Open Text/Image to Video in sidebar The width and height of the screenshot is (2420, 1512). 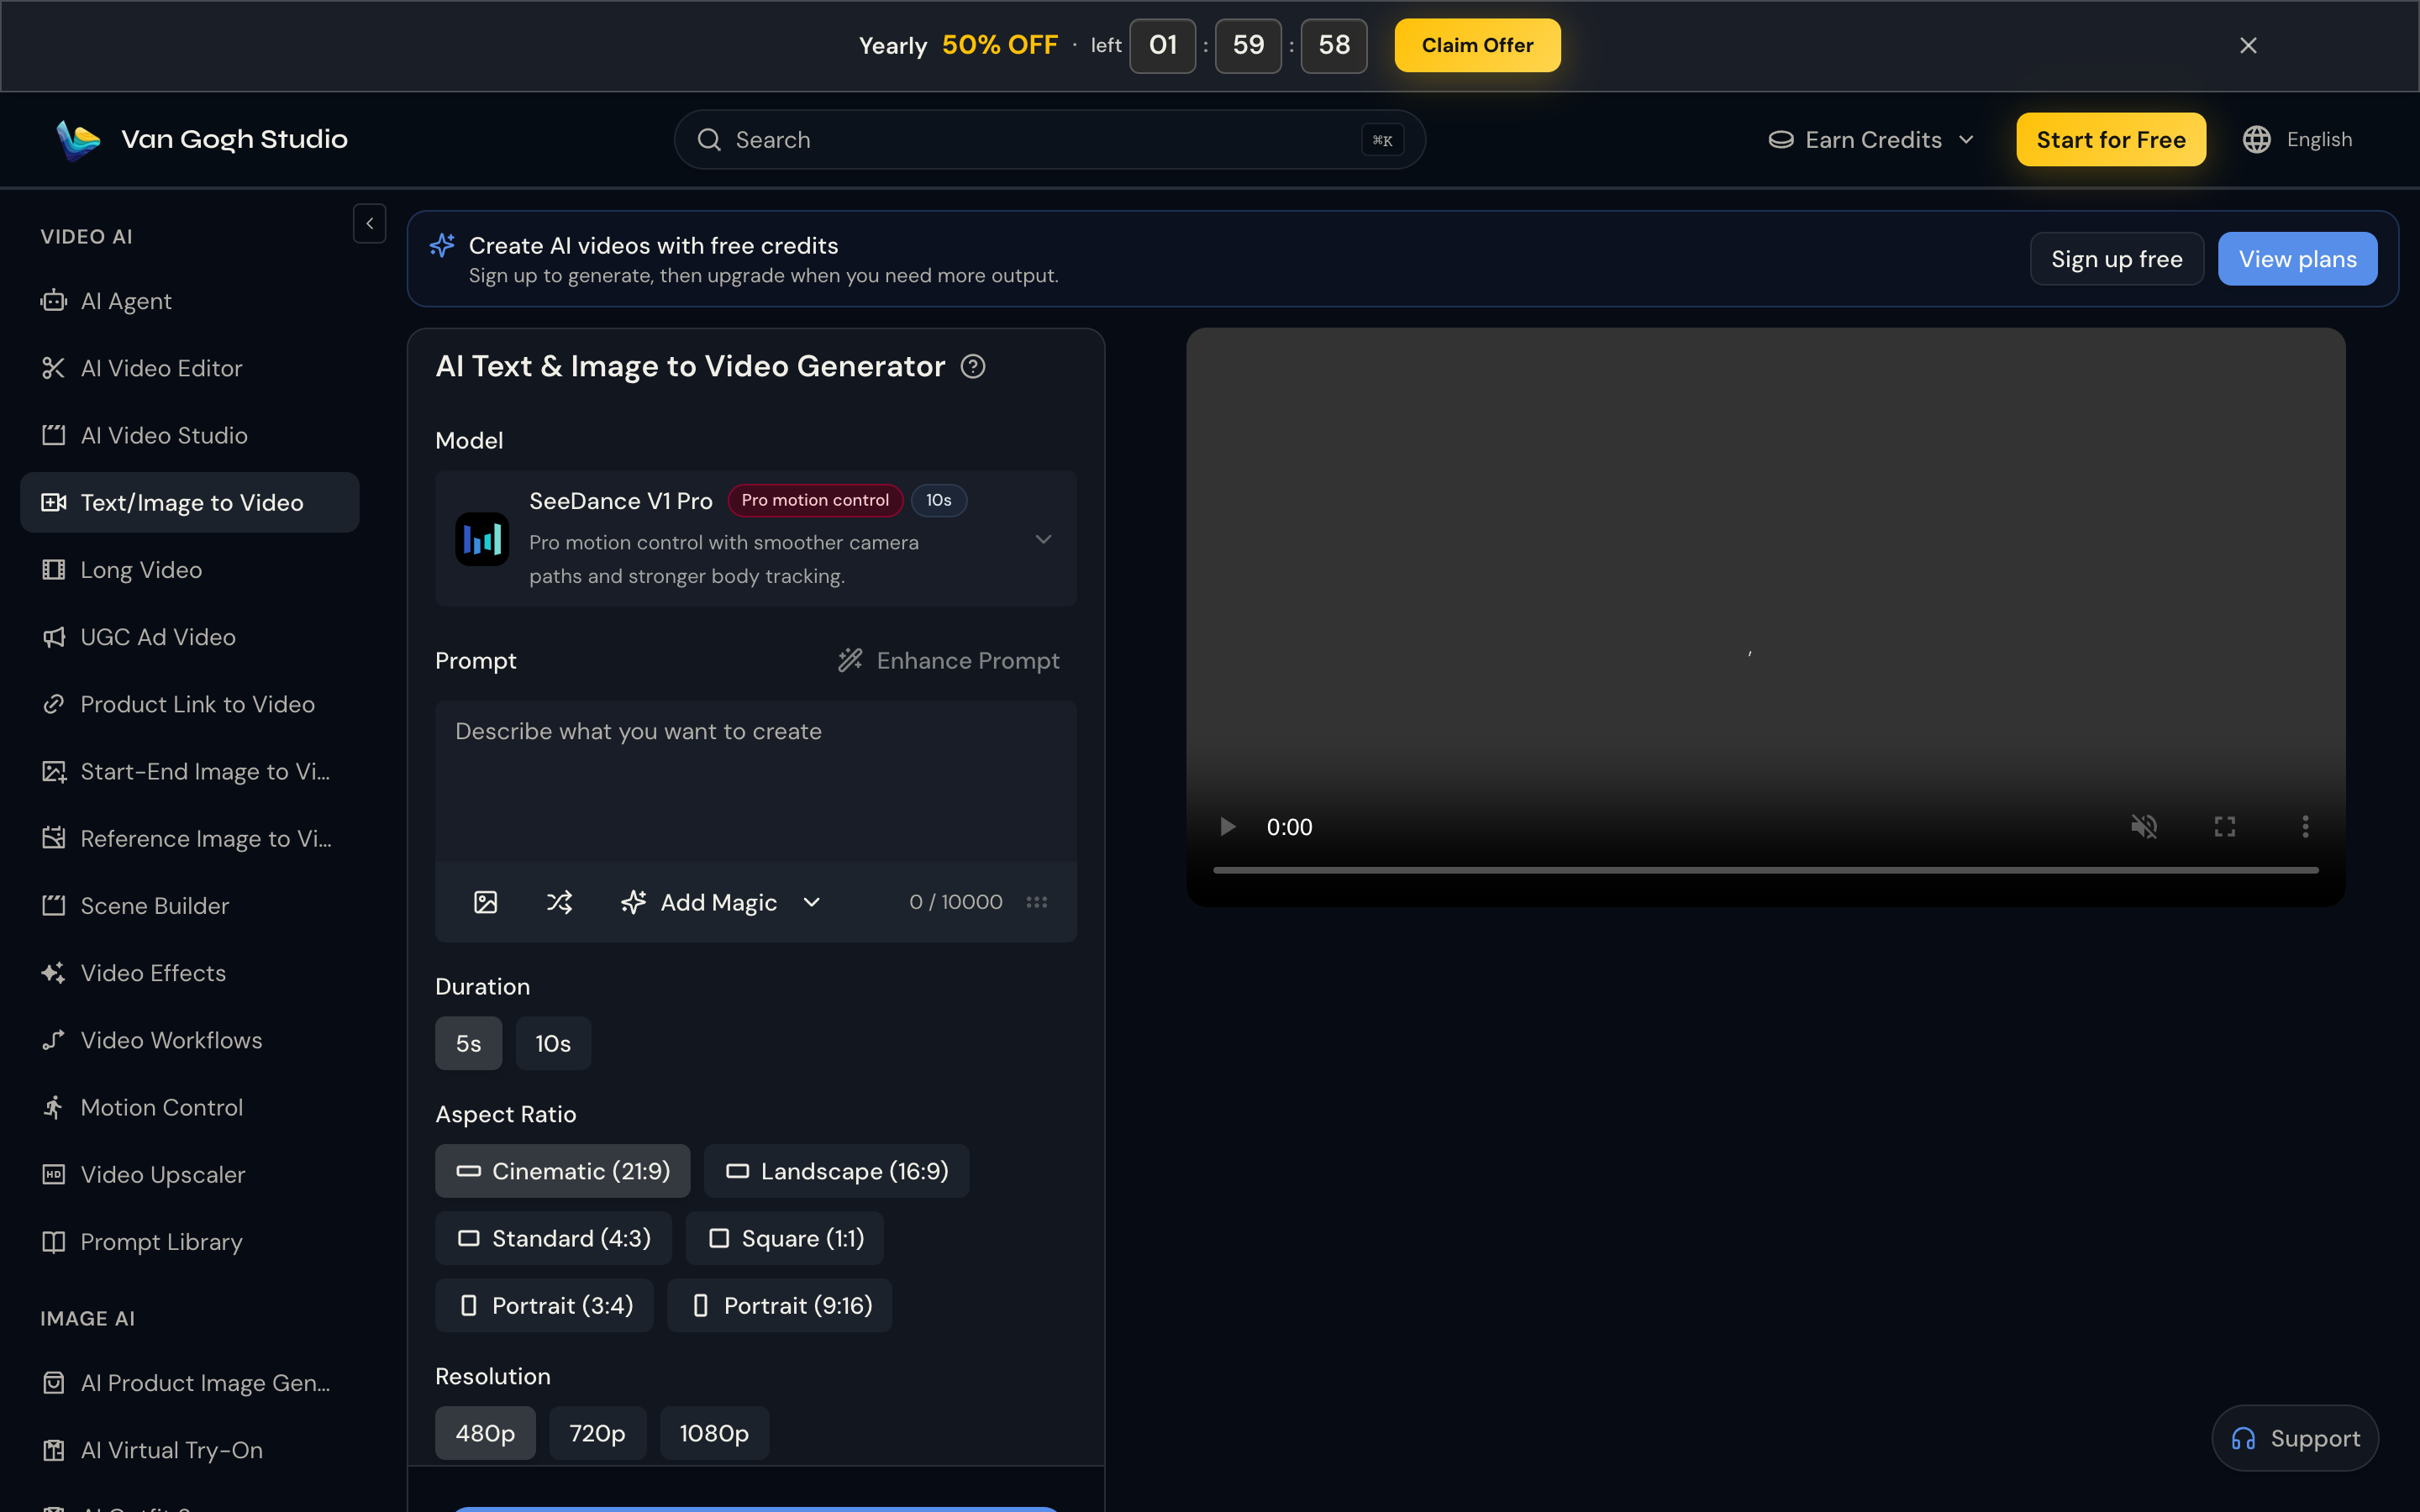point(190,502)
